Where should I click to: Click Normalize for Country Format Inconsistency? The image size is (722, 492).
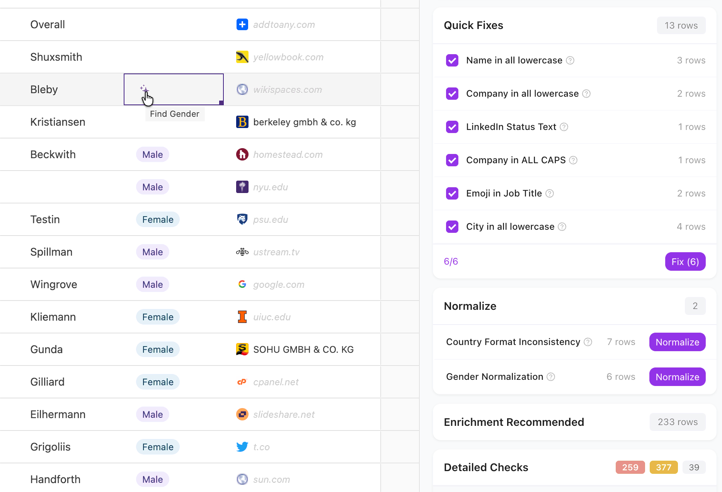click(x=677, y=342)
